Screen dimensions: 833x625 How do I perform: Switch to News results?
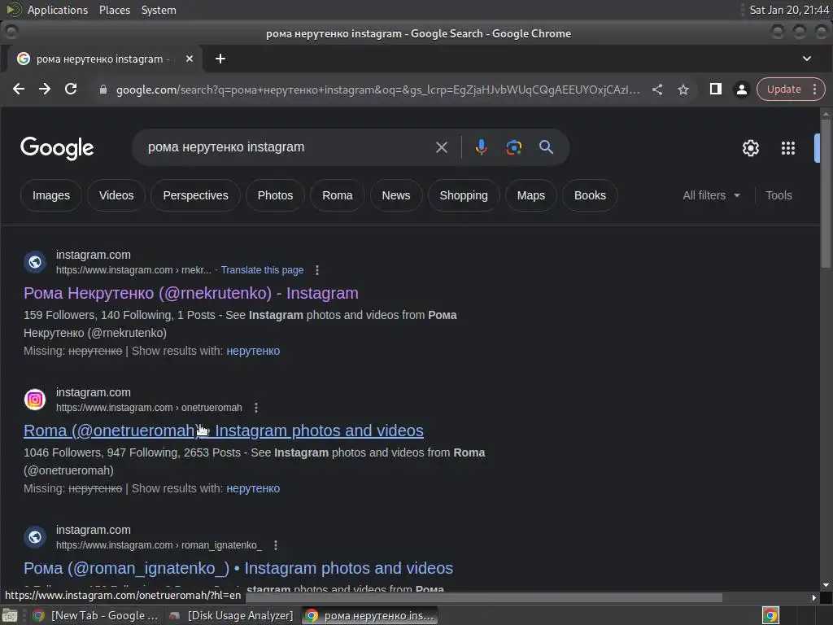396,195
